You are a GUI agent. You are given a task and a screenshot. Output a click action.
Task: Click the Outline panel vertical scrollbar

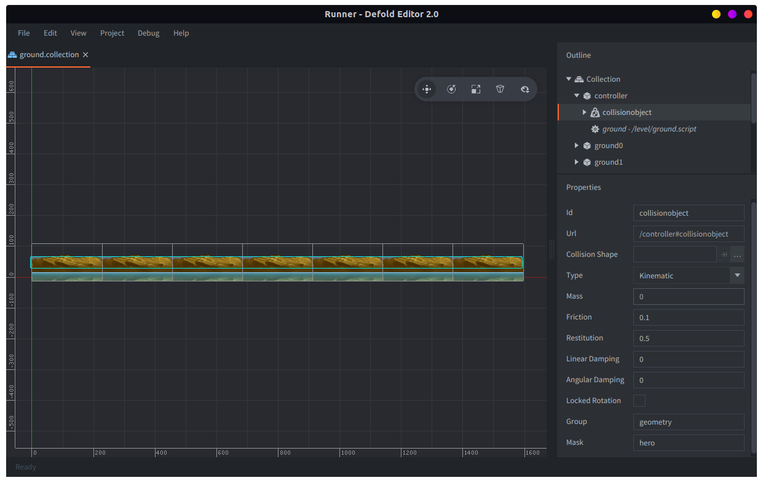click(754, 98)
